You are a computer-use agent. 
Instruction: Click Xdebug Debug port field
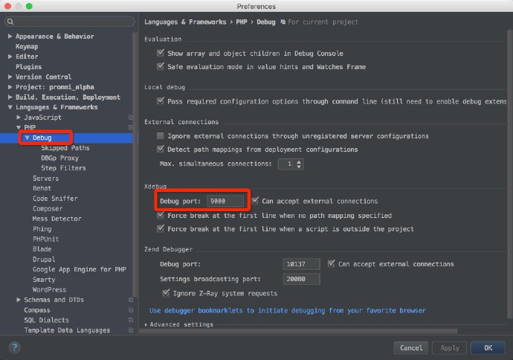[x=225, y=201]
